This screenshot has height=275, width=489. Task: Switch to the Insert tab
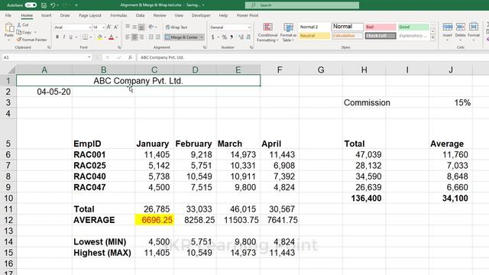pyautogui.click(x=46, y=15)
